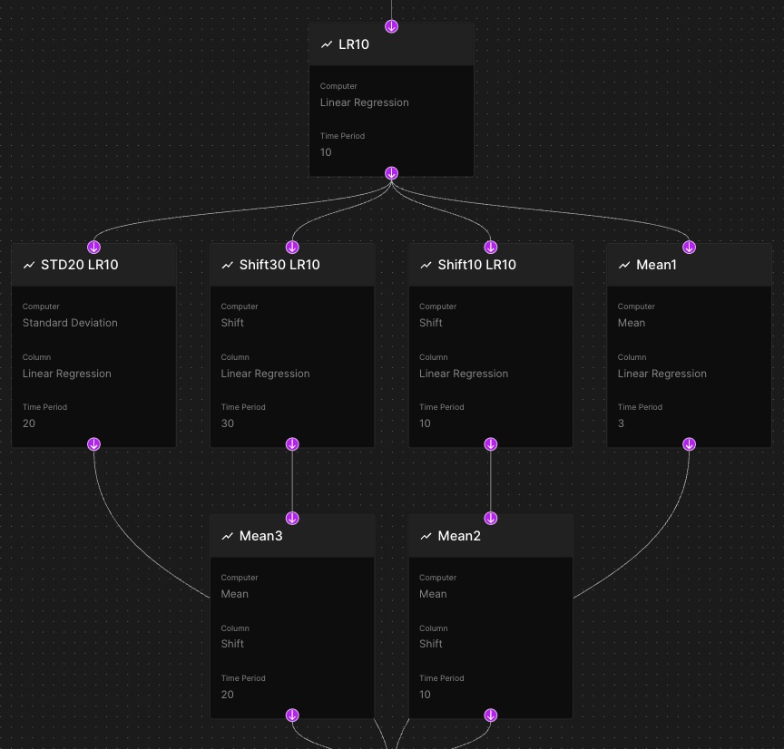Select the STD20 LR10 node title
The height and width of the screenshot is (749, 784).
[x=80, y=265]
